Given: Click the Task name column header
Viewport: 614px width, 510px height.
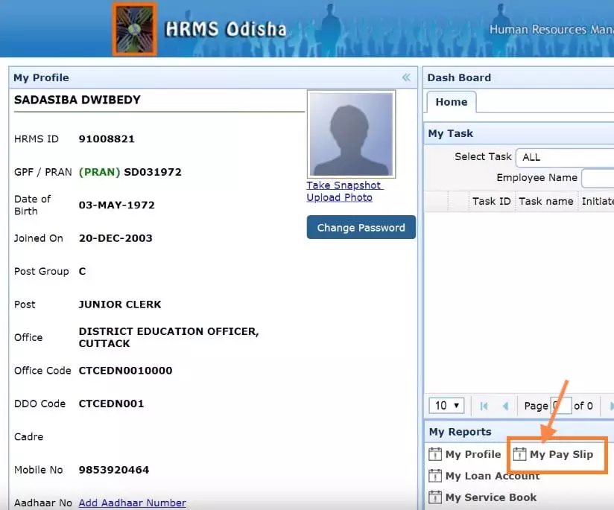Looking at the screenshot, I should 545,201.
